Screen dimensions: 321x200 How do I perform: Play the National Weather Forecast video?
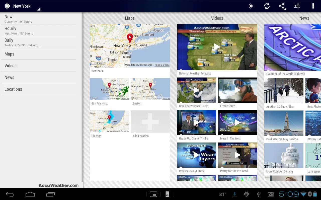coord(217,47)
